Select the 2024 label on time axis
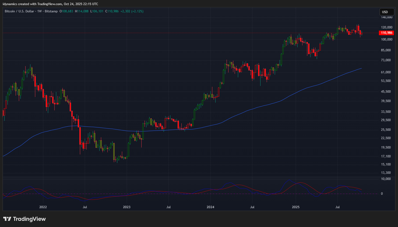398x227 pixels. 210,207
